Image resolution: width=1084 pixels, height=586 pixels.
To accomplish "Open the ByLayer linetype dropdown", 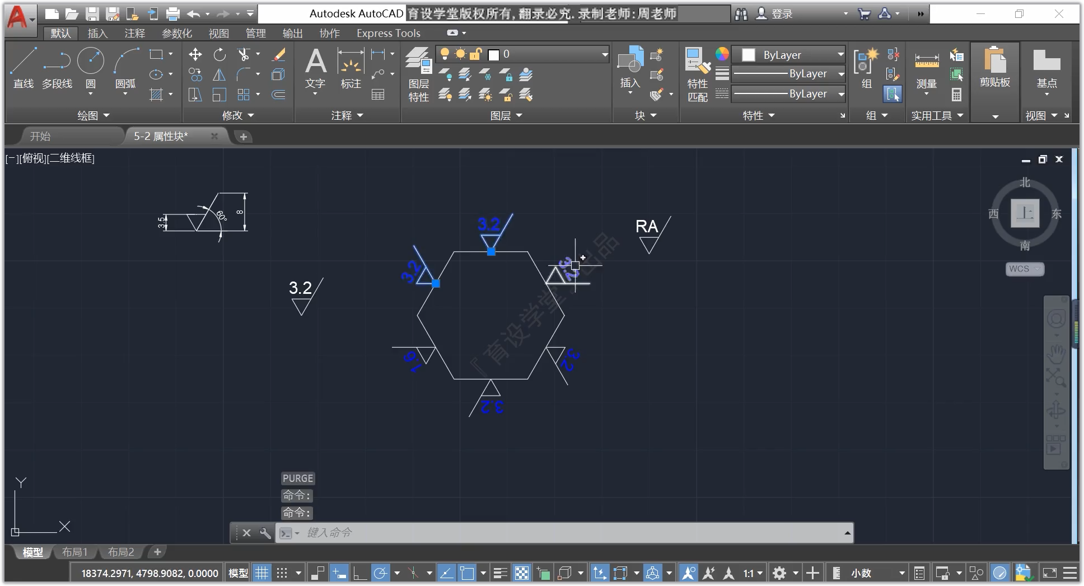I will [x=788, y=94].
